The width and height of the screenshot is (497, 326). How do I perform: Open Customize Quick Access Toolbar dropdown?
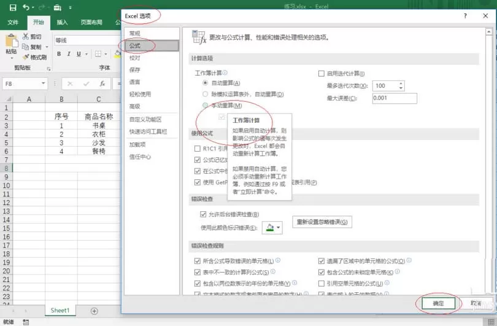tap(70, 7)
